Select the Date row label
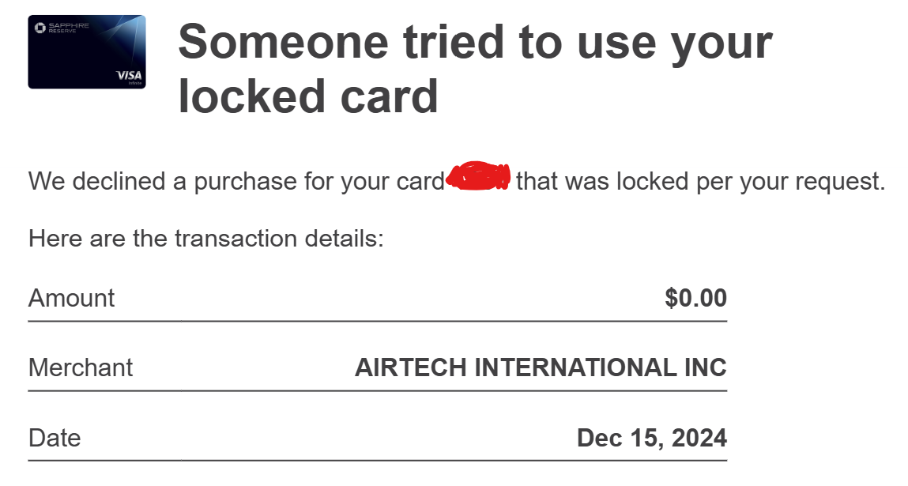Viewport: 908px width, 486px height. pyautogui.click(x=55, y=438)
